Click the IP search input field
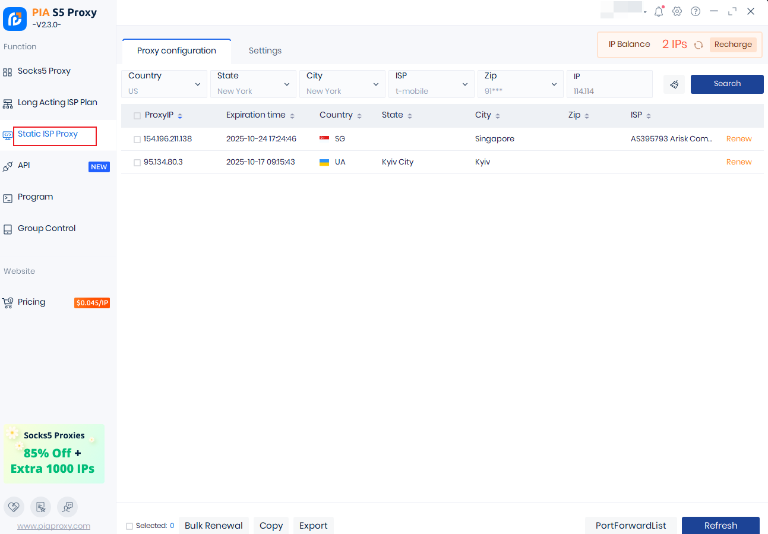The image size is (768, 534). [609, 91]
